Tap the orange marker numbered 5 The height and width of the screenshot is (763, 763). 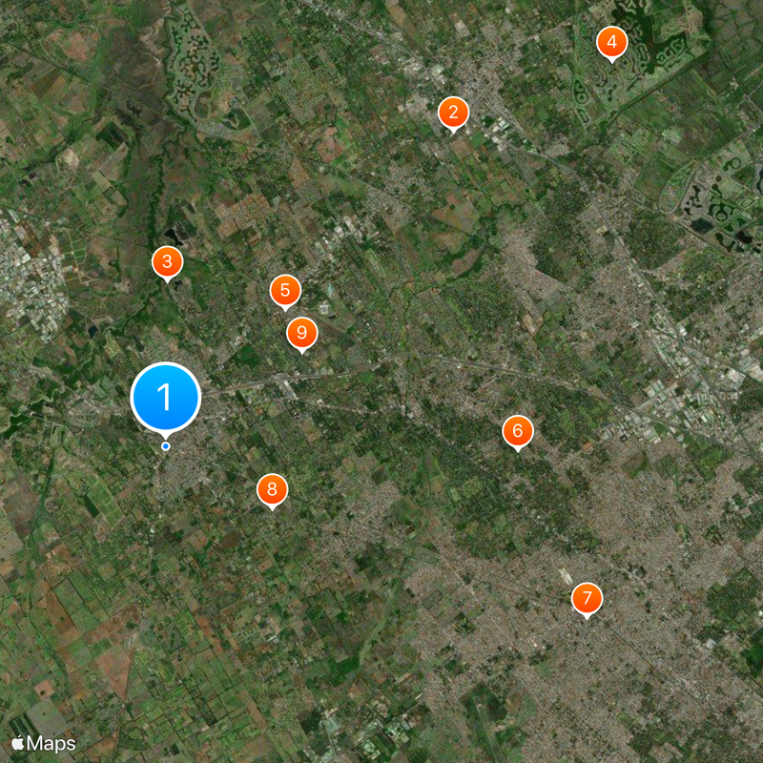tap(285, 292)
